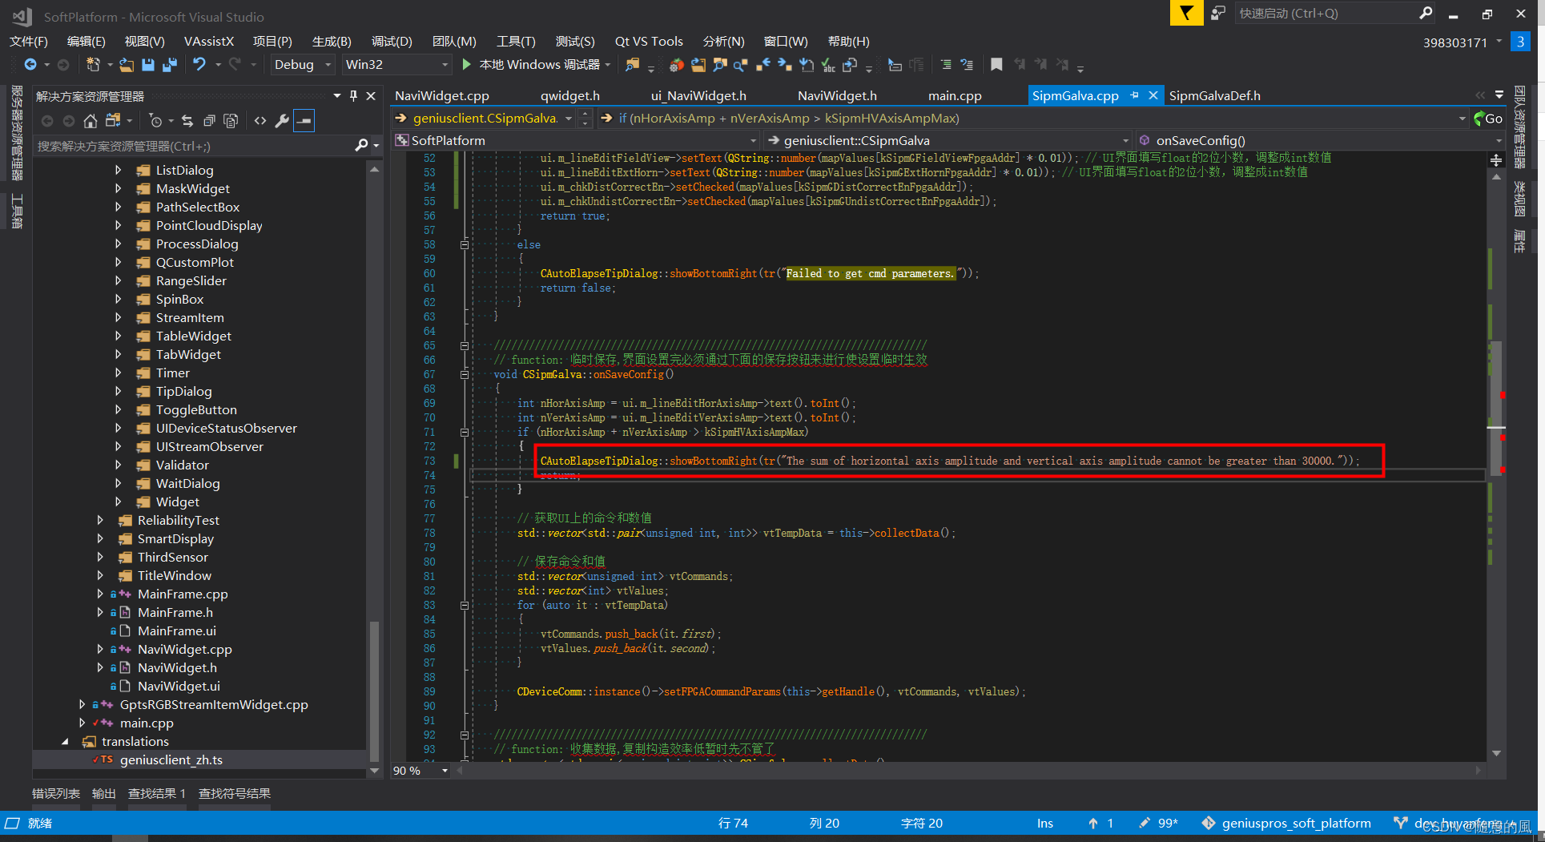Click the Home icon in Solution Explorer
The height and width of the screenshot is (842, 1545).
click(91, 121)
